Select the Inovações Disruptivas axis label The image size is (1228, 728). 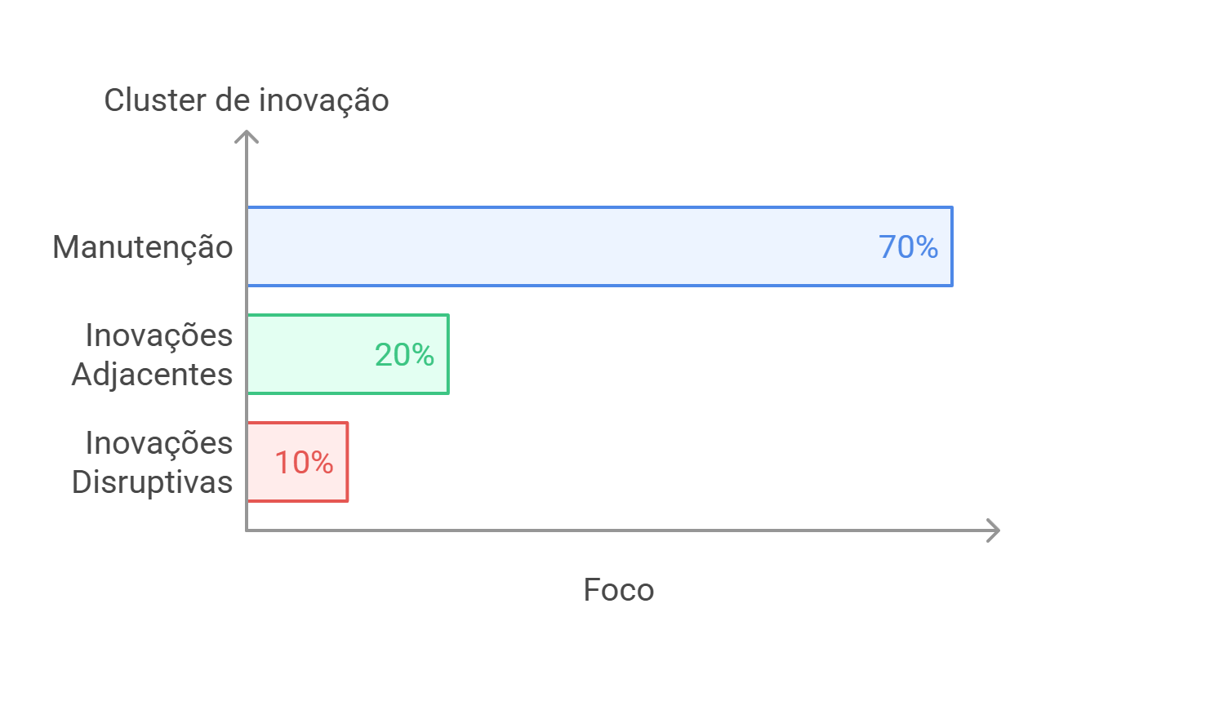153,462
